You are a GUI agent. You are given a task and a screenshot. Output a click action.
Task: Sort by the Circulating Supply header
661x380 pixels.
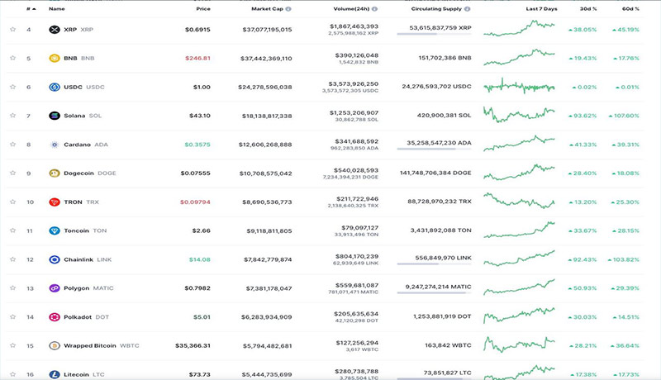(437, 8)
